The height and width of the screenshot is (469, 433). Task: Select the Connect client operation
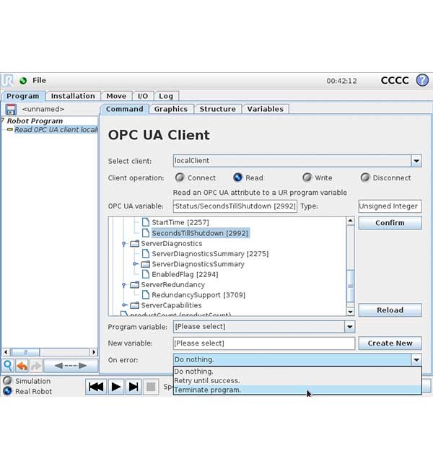click(x=180, y=177)
